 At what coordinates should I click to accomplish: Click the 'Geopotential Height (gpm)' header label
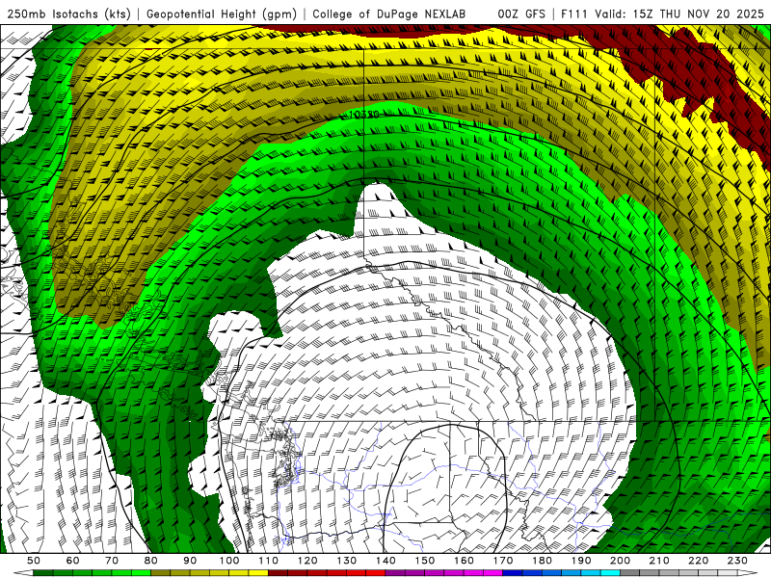tap(222, 13)
